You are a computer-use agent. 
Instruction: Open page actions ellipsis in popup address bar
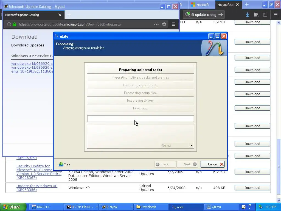tap(156, 24)
